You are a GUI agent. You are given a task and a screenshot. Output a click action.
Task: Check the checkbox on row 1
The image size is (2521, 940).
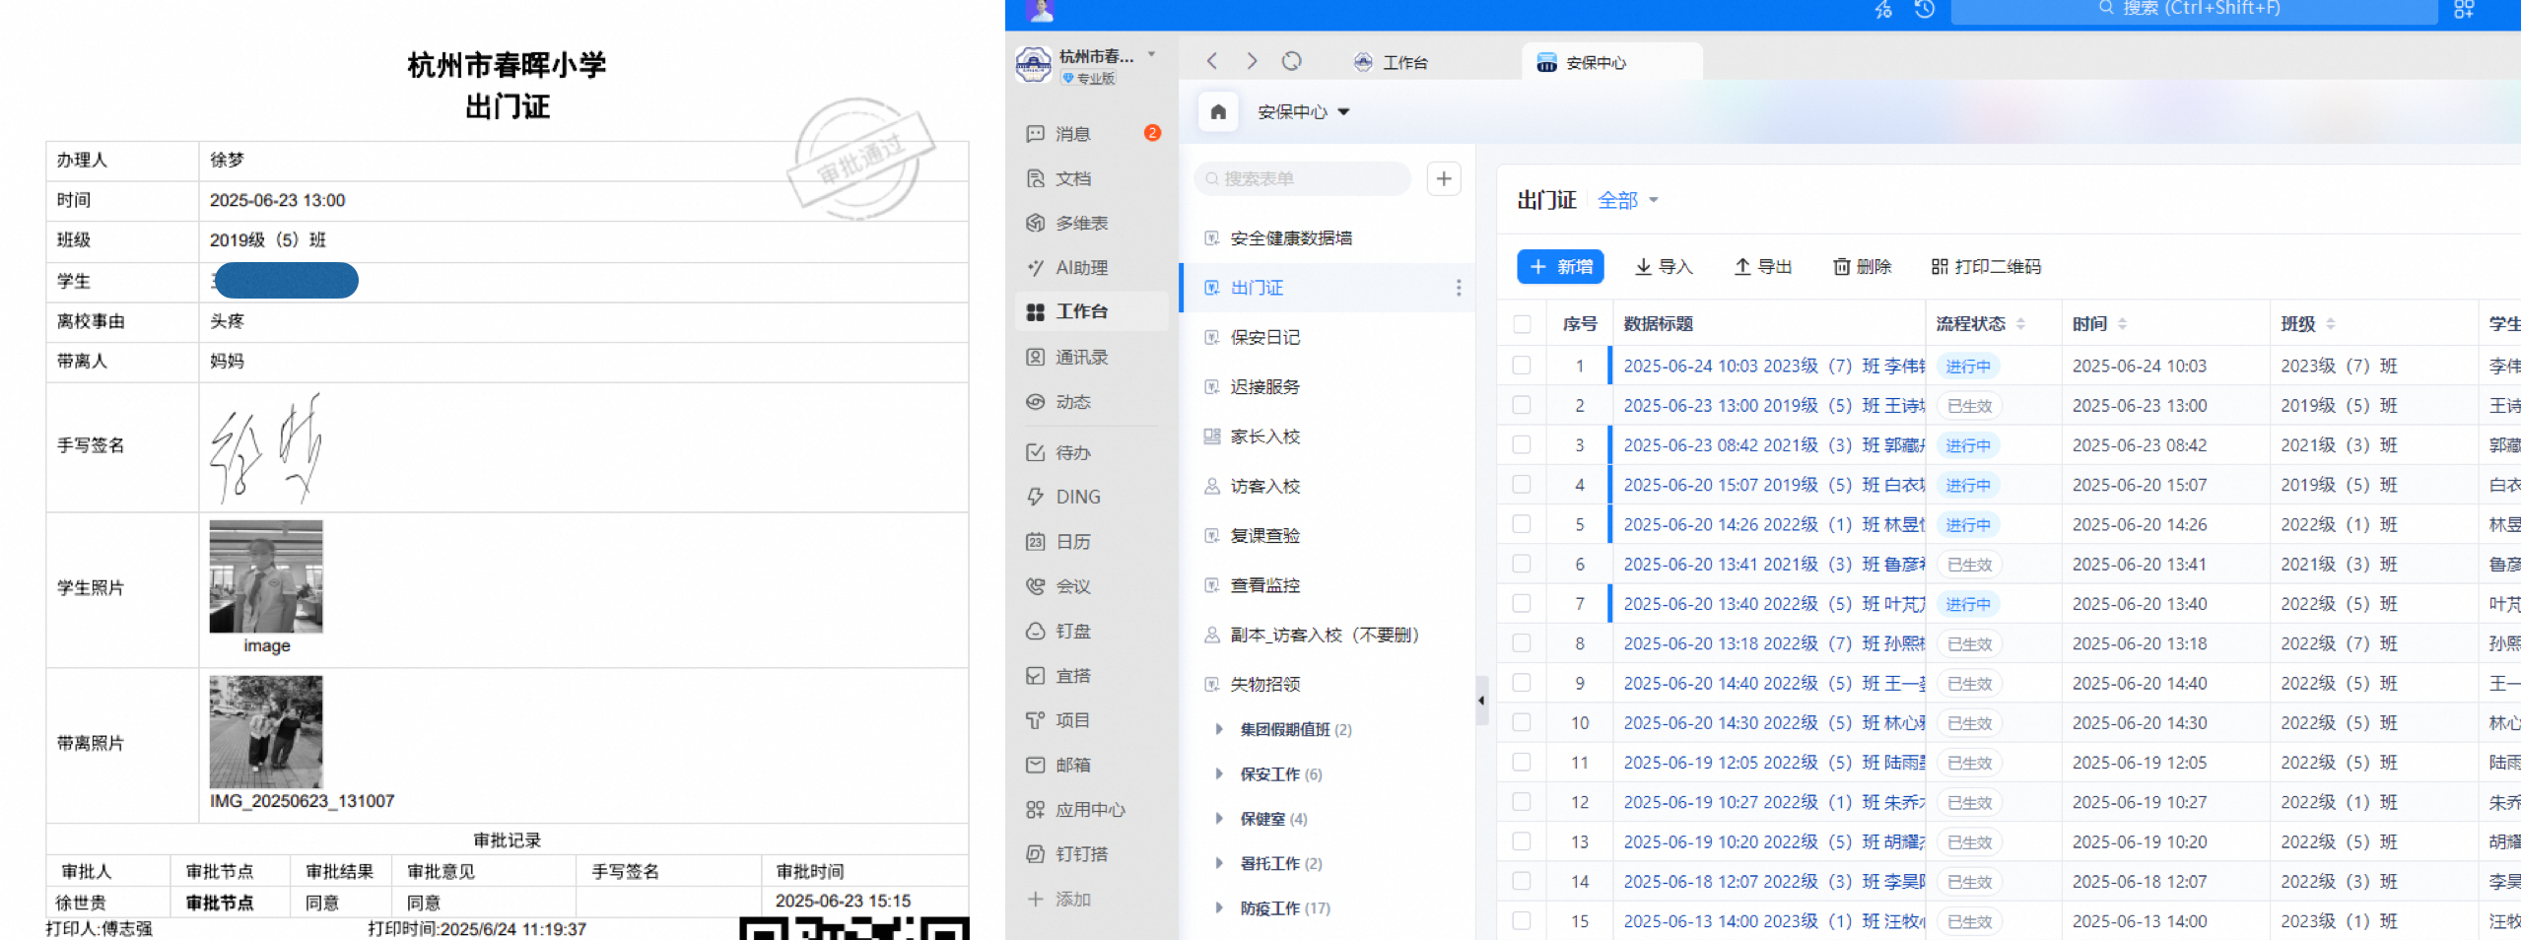pyautogui.click(x=1521, y=366)
